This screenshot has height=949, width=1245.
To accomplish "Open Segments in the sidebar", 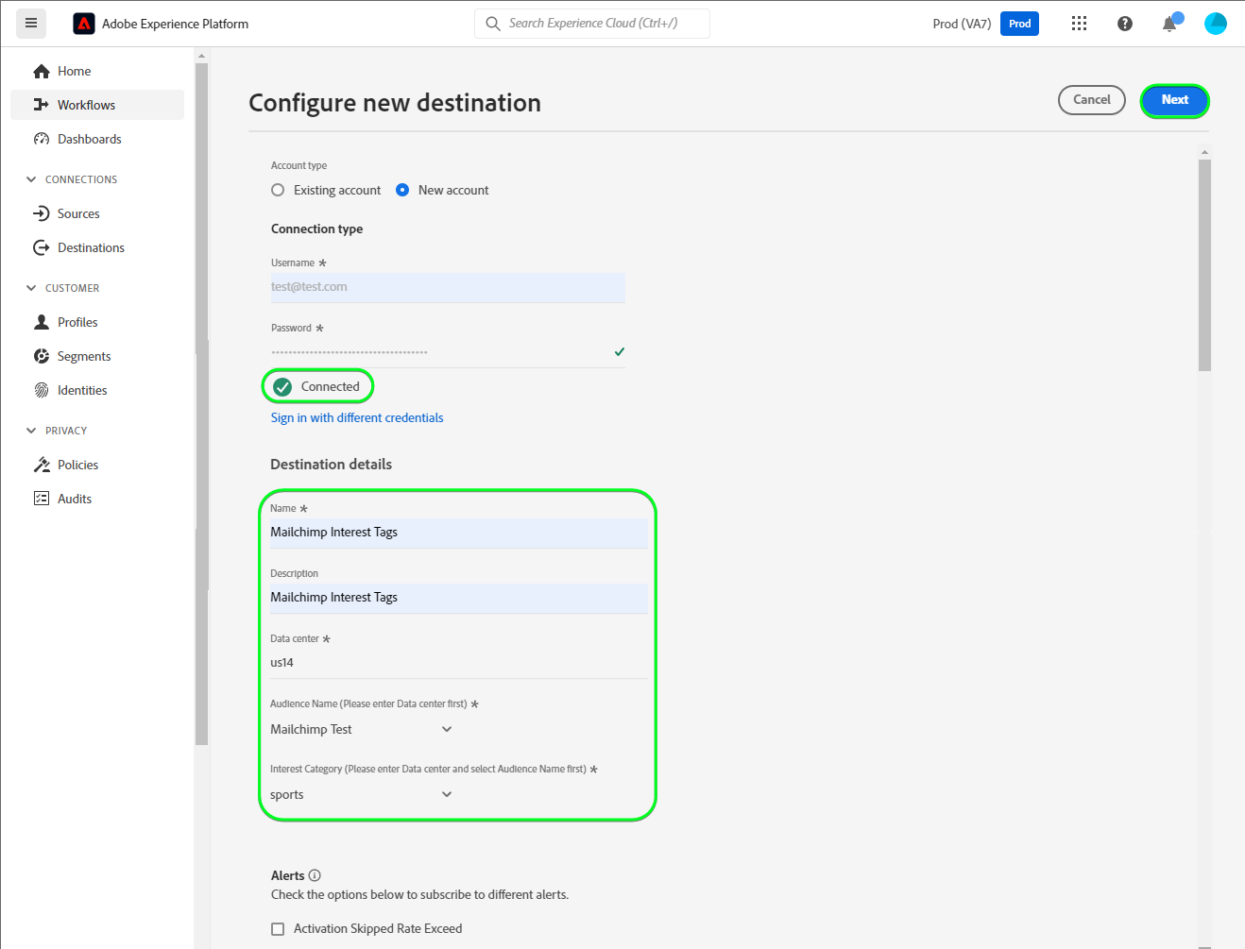I will click(84, 356).
